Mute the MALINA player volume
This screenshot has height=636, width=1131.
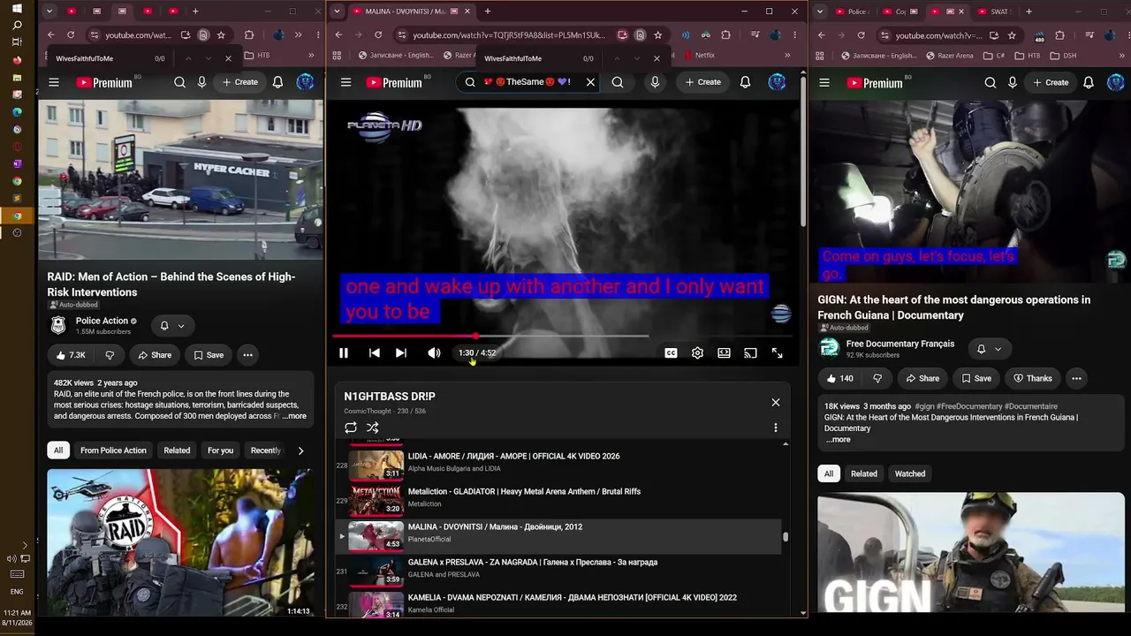point(434,352)
